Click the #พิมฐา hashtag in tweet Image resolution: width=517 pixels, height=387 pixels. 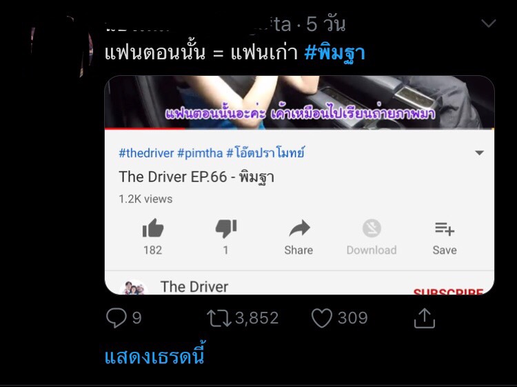[334, 53]
